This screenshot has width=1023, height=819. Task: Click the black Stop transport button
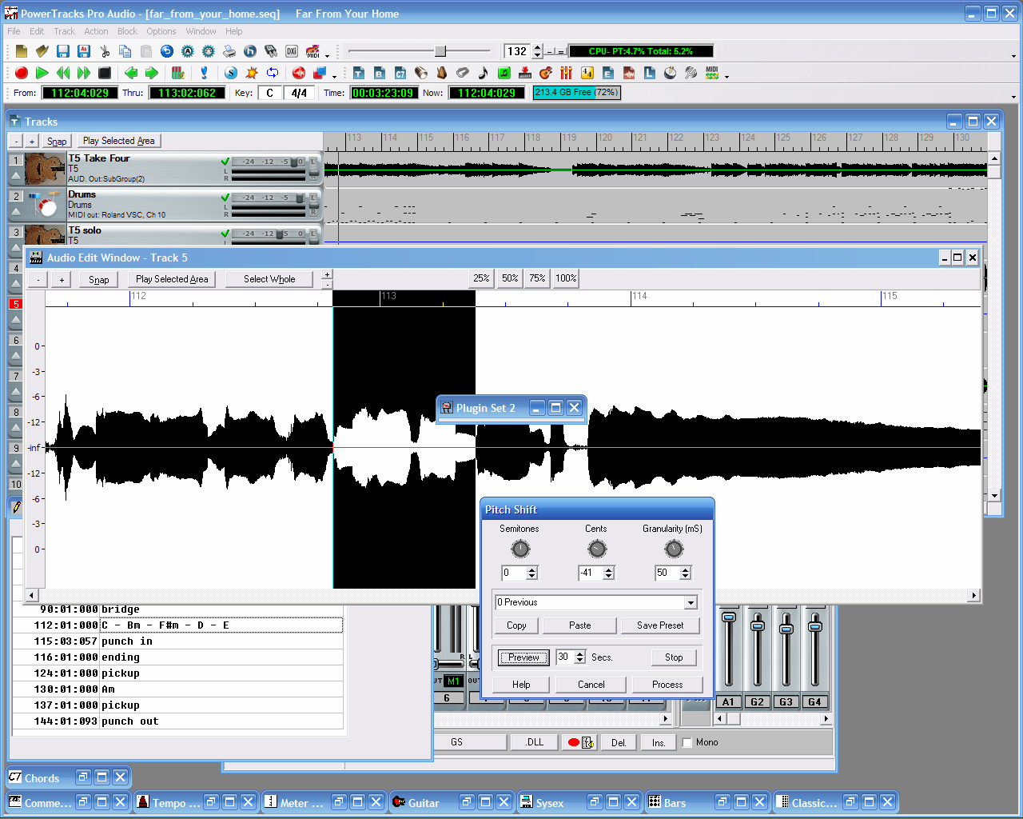click(x=105, y=73)
